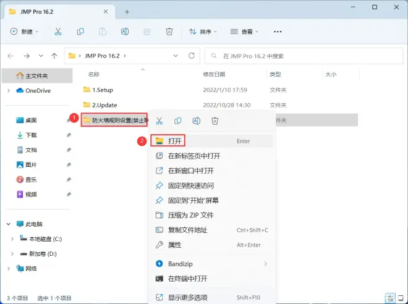Click the pin icon next to 文档
Screen dimensions: 408x304
click(69, 150)
